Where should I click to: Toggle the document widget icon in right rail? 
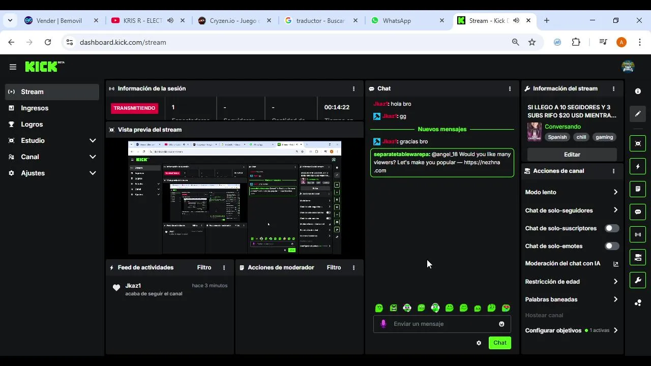click(x=638, y=189)
